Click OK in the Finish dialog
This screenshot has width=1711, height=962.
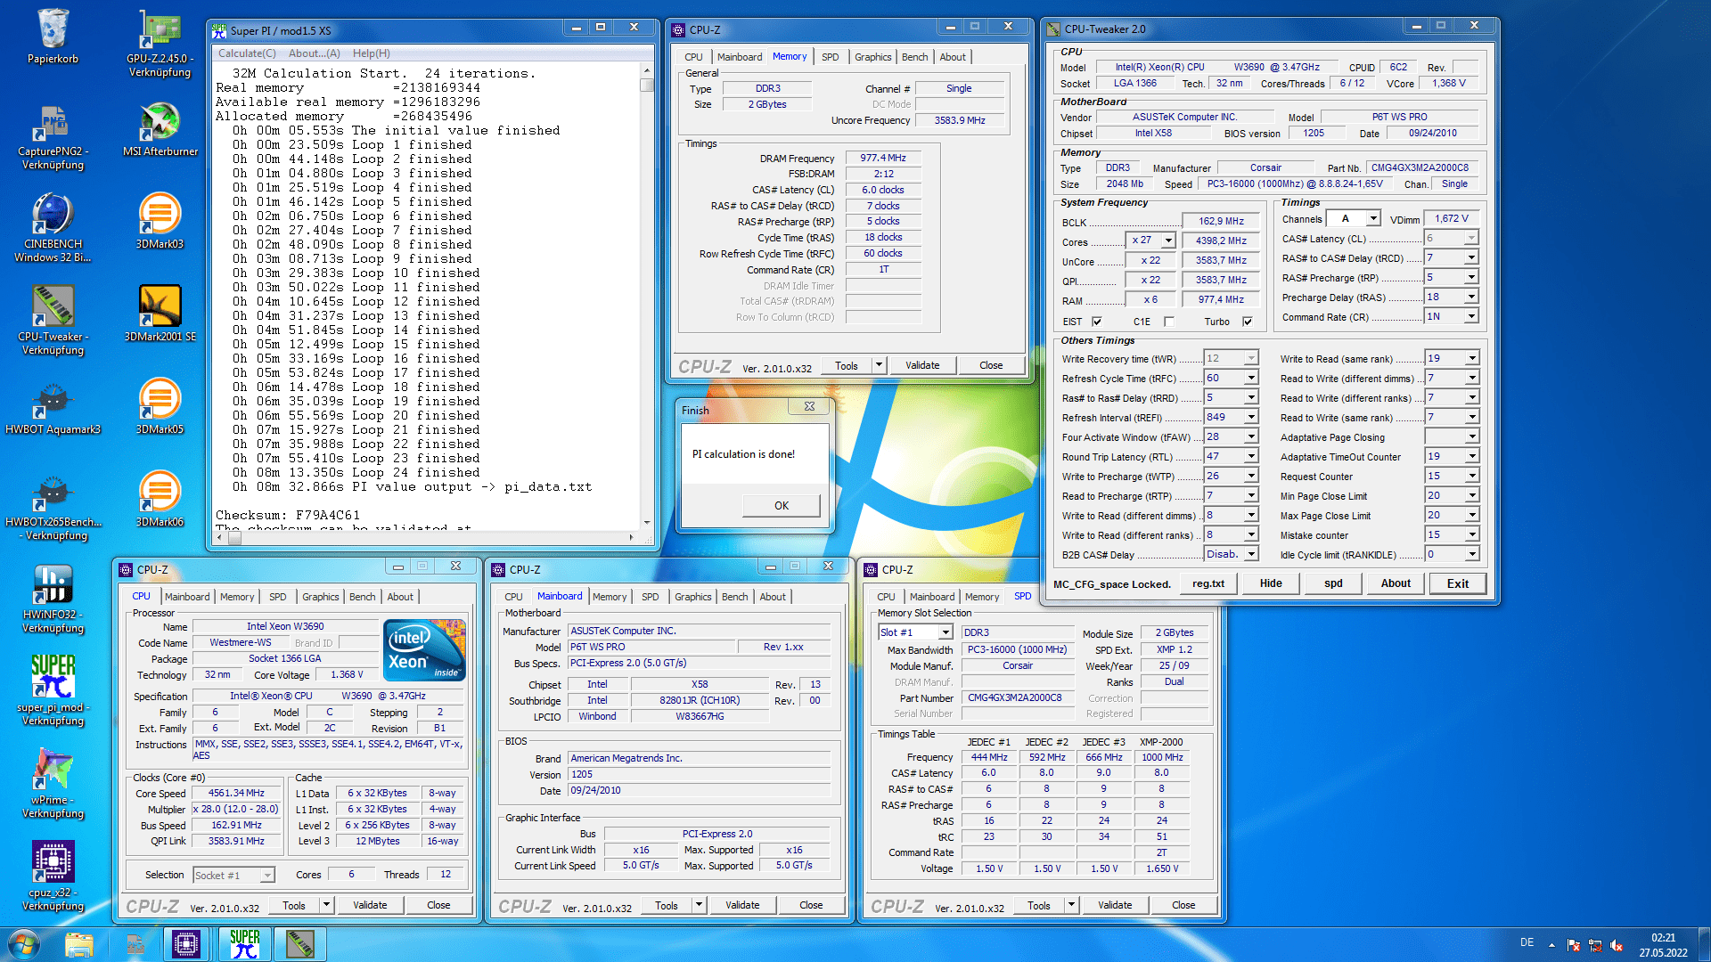tap(781, 506)
